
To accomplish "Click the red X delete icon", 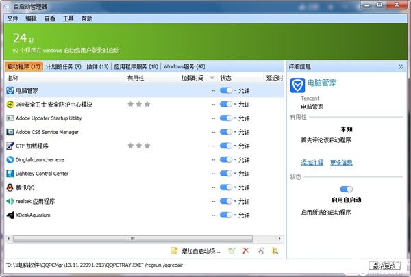I will pos(246,251).
